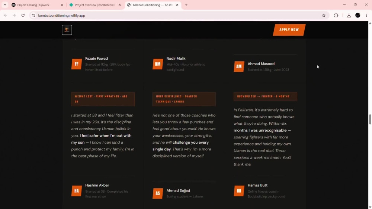Go forward in browser history
This screenshot has height=209, width=372.
coord(14,15)
